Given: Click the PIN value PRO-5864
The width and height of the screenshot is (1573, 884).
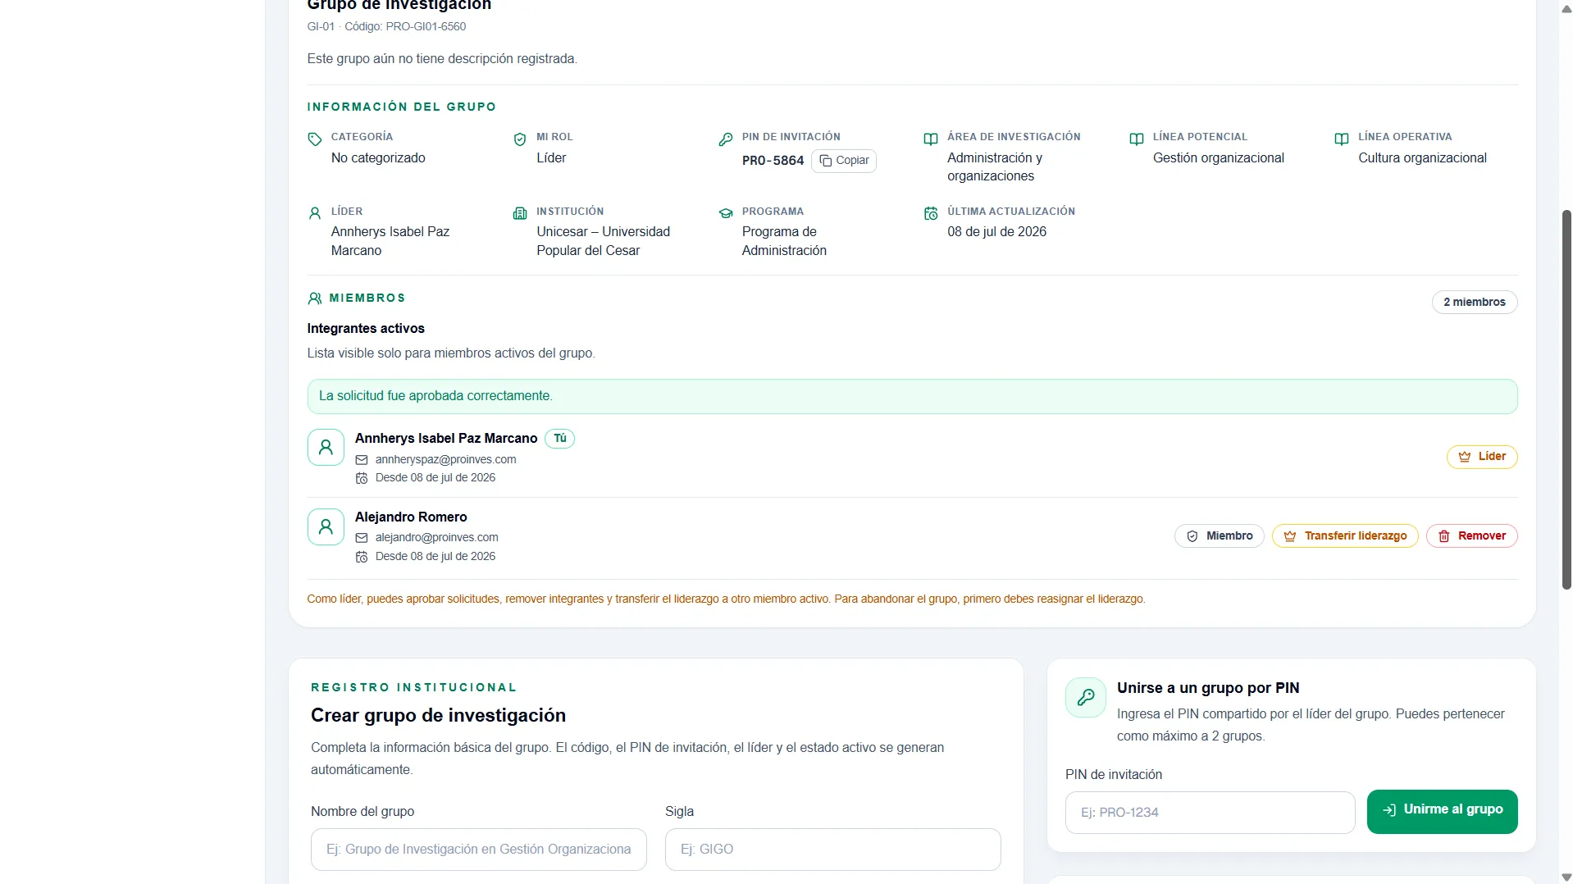Looking at the screenshot, I should pos(773,161).
